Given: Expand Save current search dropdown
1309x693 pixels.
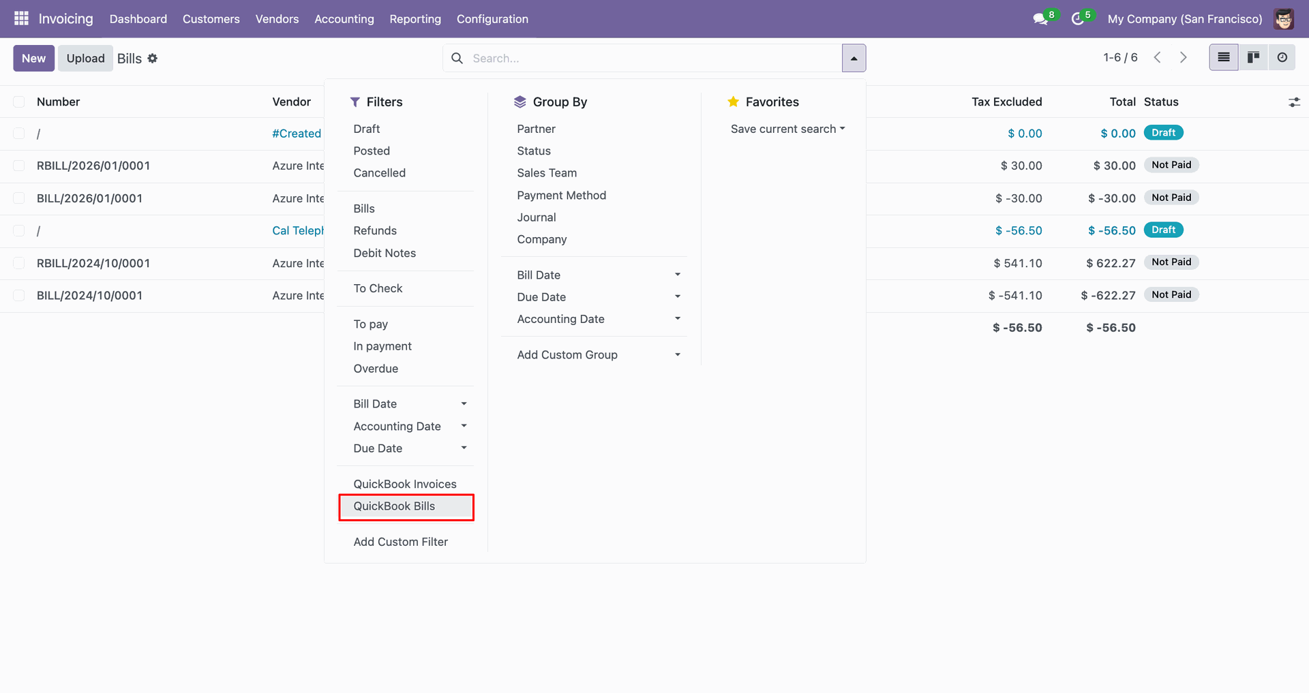Looking at the screenshot, I should tap(787, 129).
